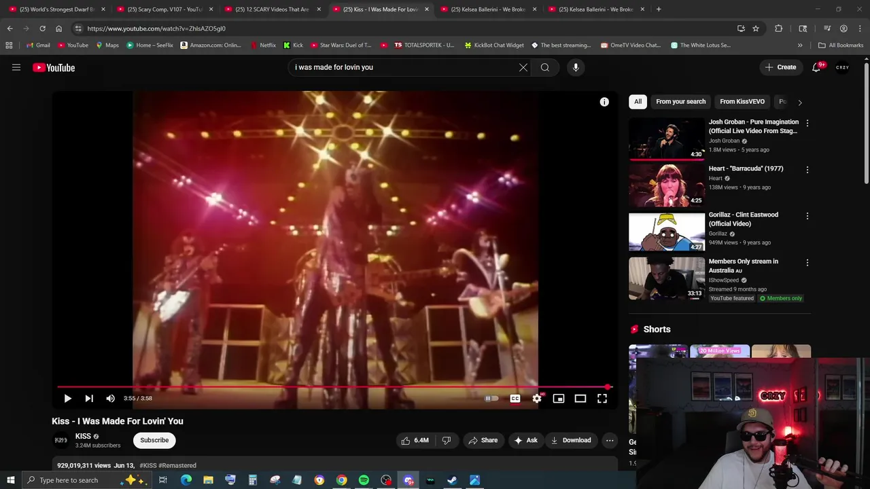Open the YouTube guide hamburger menu

click(16, 67)
